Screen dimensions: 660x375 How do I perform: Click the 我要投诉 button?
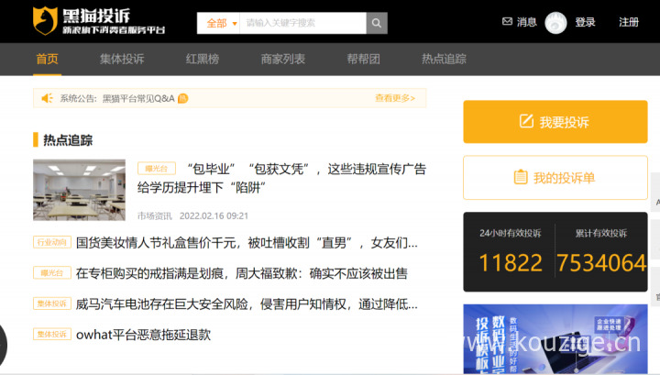click(555, 122)
